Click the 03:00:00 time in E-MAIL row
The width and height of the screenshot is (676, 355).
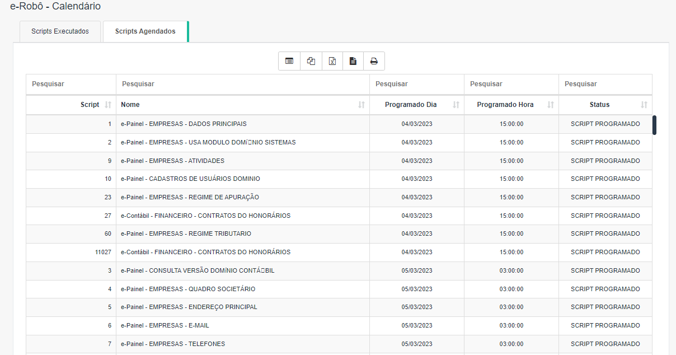(x=511, y=325)
